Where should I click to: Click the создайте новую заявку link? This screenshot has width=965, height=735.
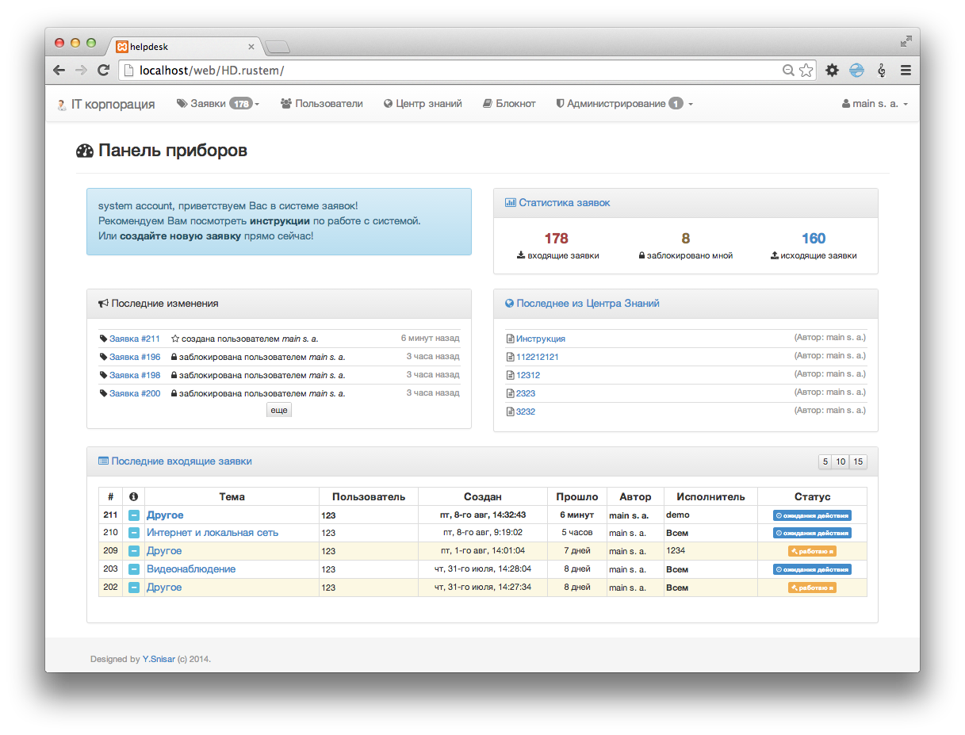(x=180, y=236)
